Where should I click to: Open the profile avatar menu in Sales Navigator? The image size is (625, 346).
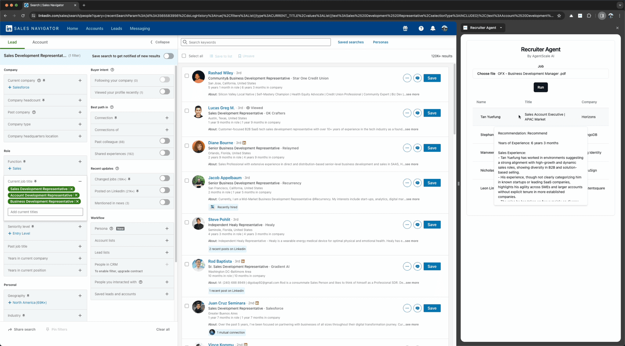point(445,28)
